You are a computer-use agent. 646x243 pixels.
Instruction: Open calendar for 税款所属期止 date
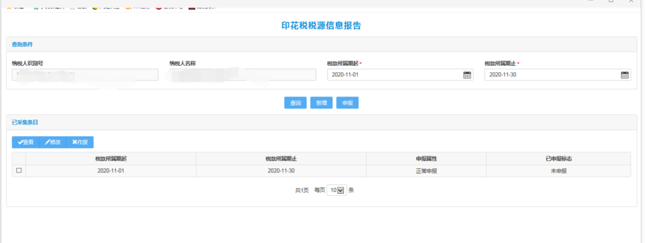pos(625,75)
